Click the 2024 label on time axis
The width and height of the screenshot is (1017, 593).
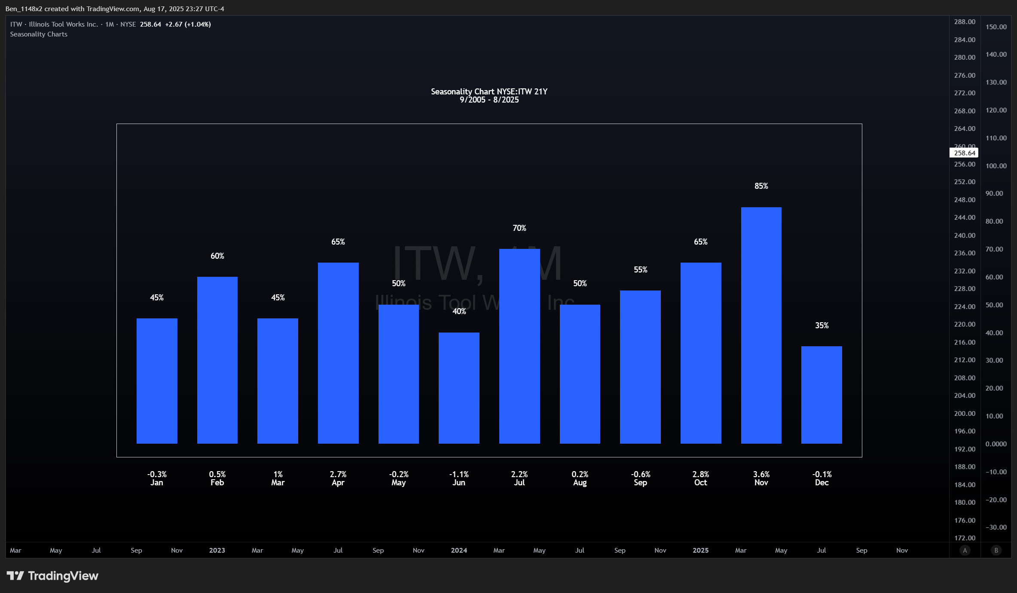pos(459,550)
